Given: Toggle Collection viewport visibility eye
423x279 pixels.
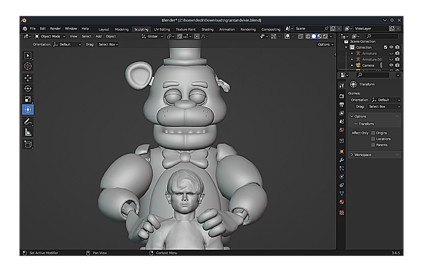Looking at the screenshot, I should pyautogui.click(x=391, y=47).
